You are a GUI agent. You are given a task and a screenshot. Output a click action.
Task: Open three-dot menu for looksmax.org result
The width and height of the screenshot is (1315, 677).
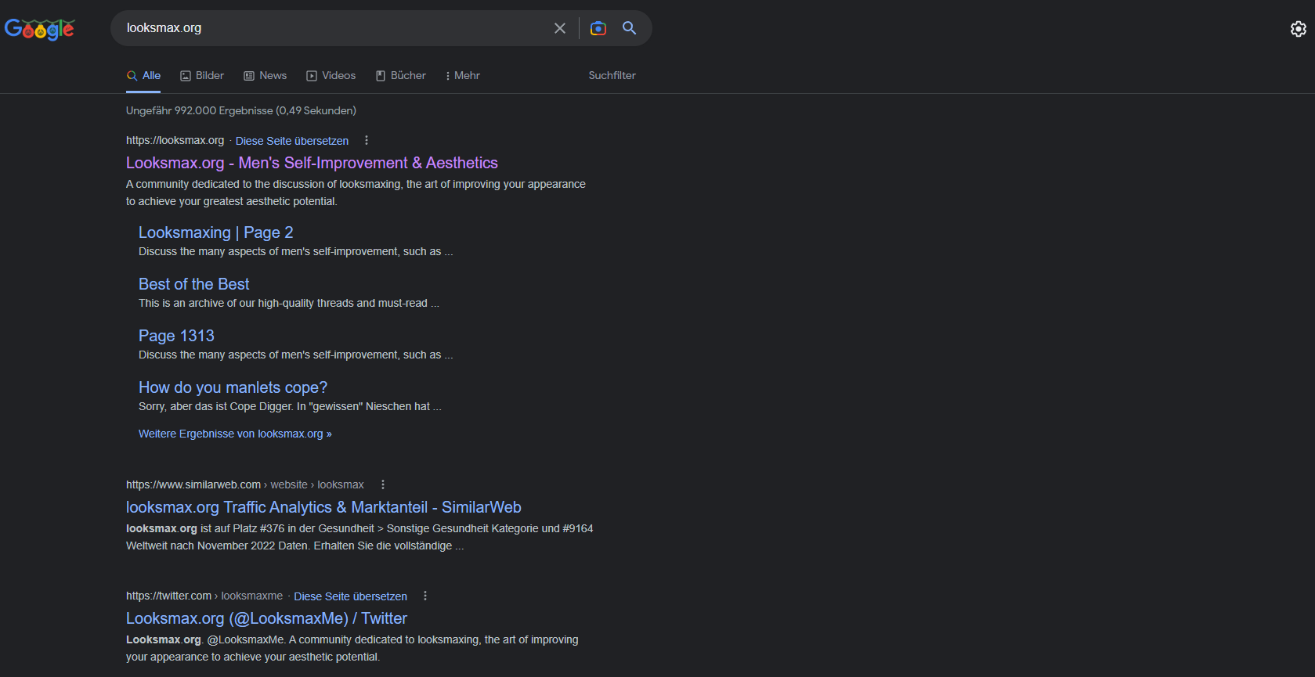[x=367, y=141]
